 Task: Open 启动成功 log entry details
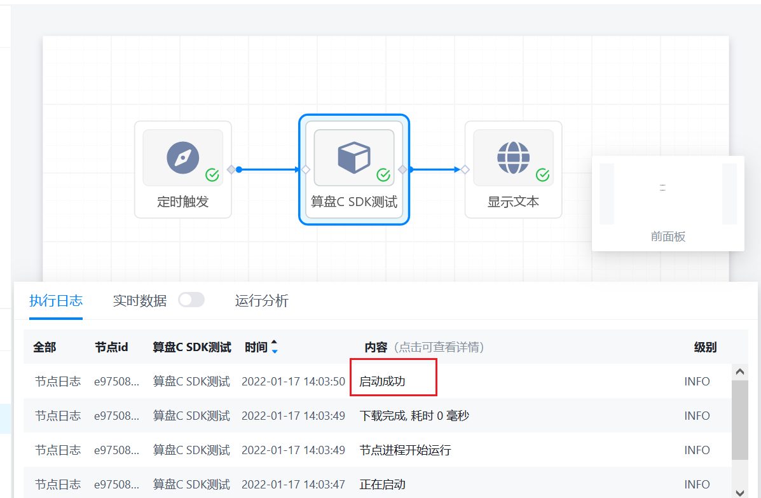(x=382, y=382)
